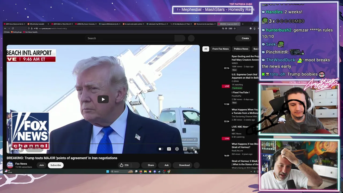
Task: Open the player settings gear
Action: click(177, 149)
